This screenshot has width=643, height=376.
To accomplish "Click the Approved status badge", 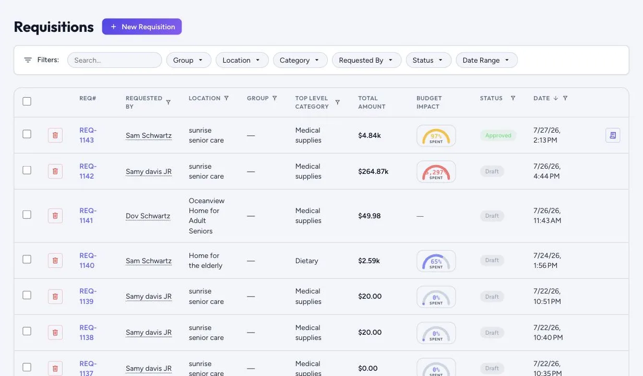I will 498,135.
